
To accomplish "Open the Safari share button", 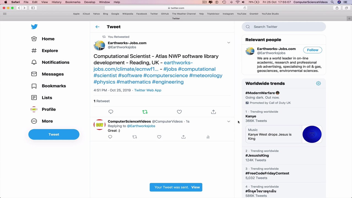I will 337,8.
